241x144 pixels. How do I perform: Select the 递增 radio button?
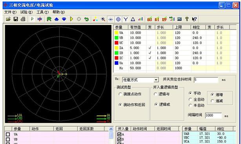(212, 94)
